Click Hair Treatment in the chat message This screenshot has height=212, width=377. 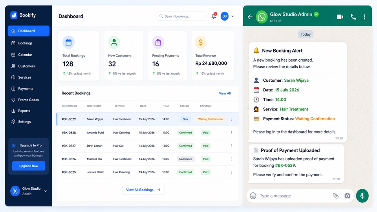pyautogui.click(x=294, y=110)
